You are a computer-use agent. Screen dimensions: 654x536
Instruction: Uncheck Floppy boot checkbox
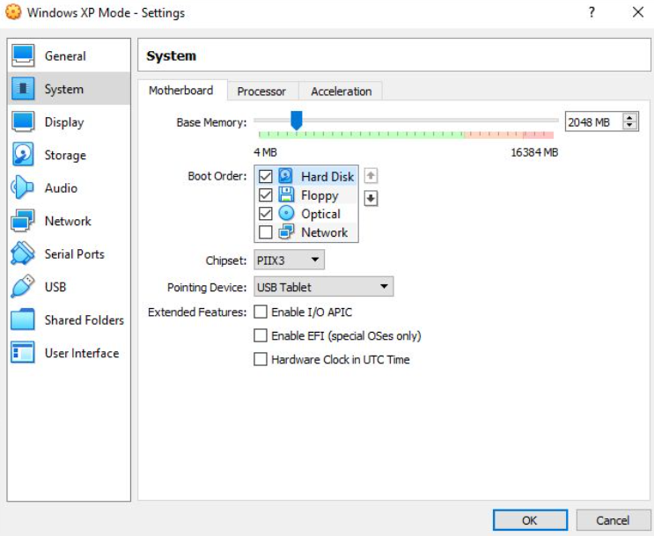click(265, 195)
